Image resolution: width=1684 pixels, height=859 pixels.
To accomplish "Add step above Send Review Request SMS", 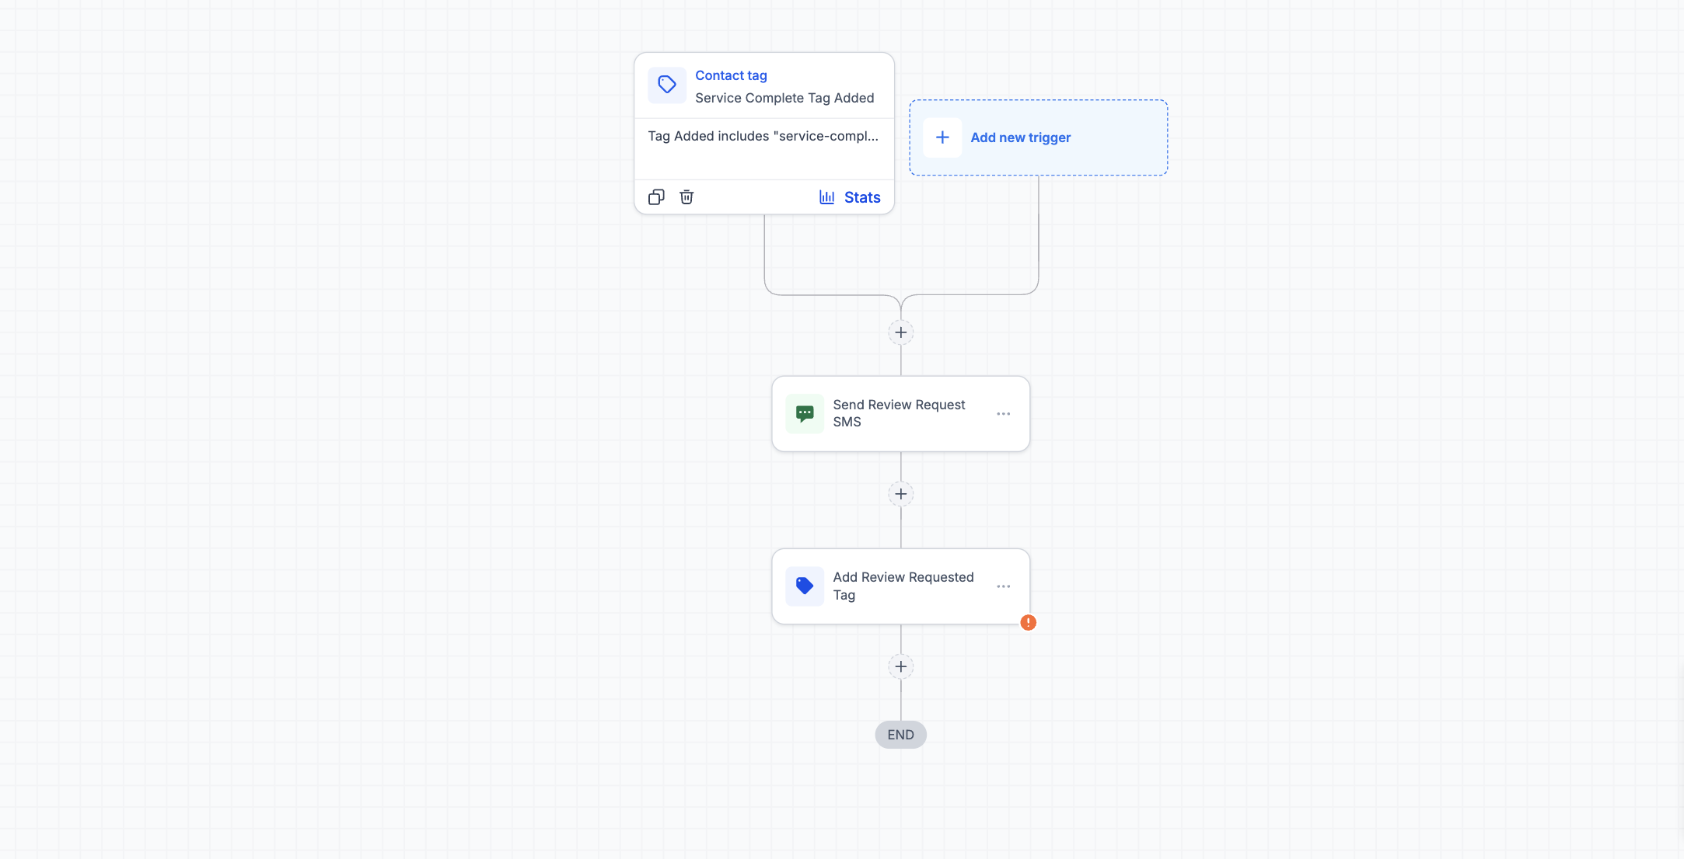I will [x=901, y=332].
